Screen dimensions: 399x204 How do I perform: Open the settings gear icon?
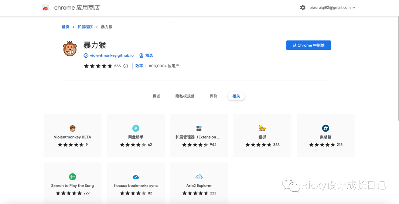[303, 8]
